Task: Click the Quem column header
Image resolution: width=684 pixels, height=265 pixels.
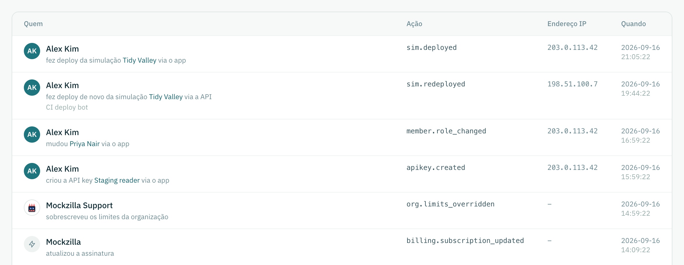Action: 33,24
